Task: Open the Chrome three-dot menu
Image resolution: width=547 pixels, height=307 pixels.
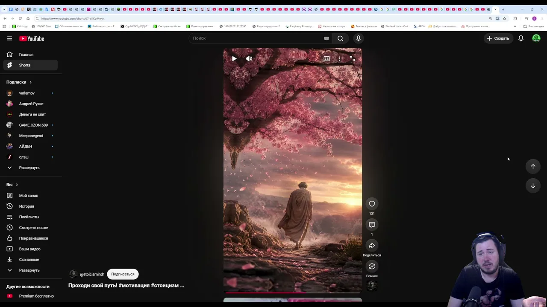Action: 542,18
